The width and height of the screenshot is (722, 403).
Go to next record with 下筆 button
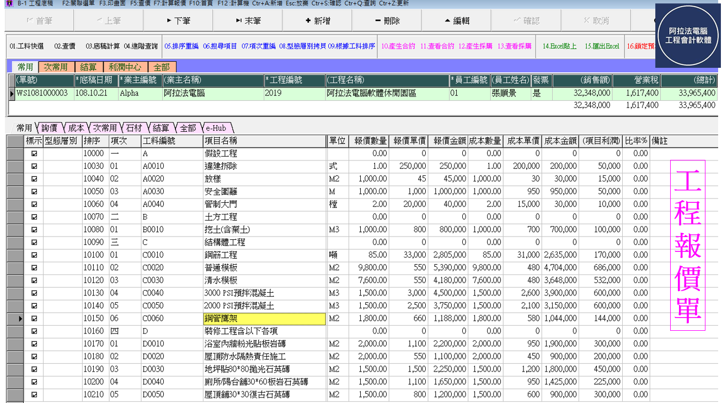178,21
